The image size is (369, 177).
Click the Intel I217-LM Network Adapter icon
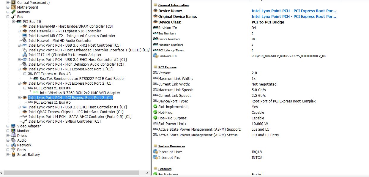(x=25, y=55)
